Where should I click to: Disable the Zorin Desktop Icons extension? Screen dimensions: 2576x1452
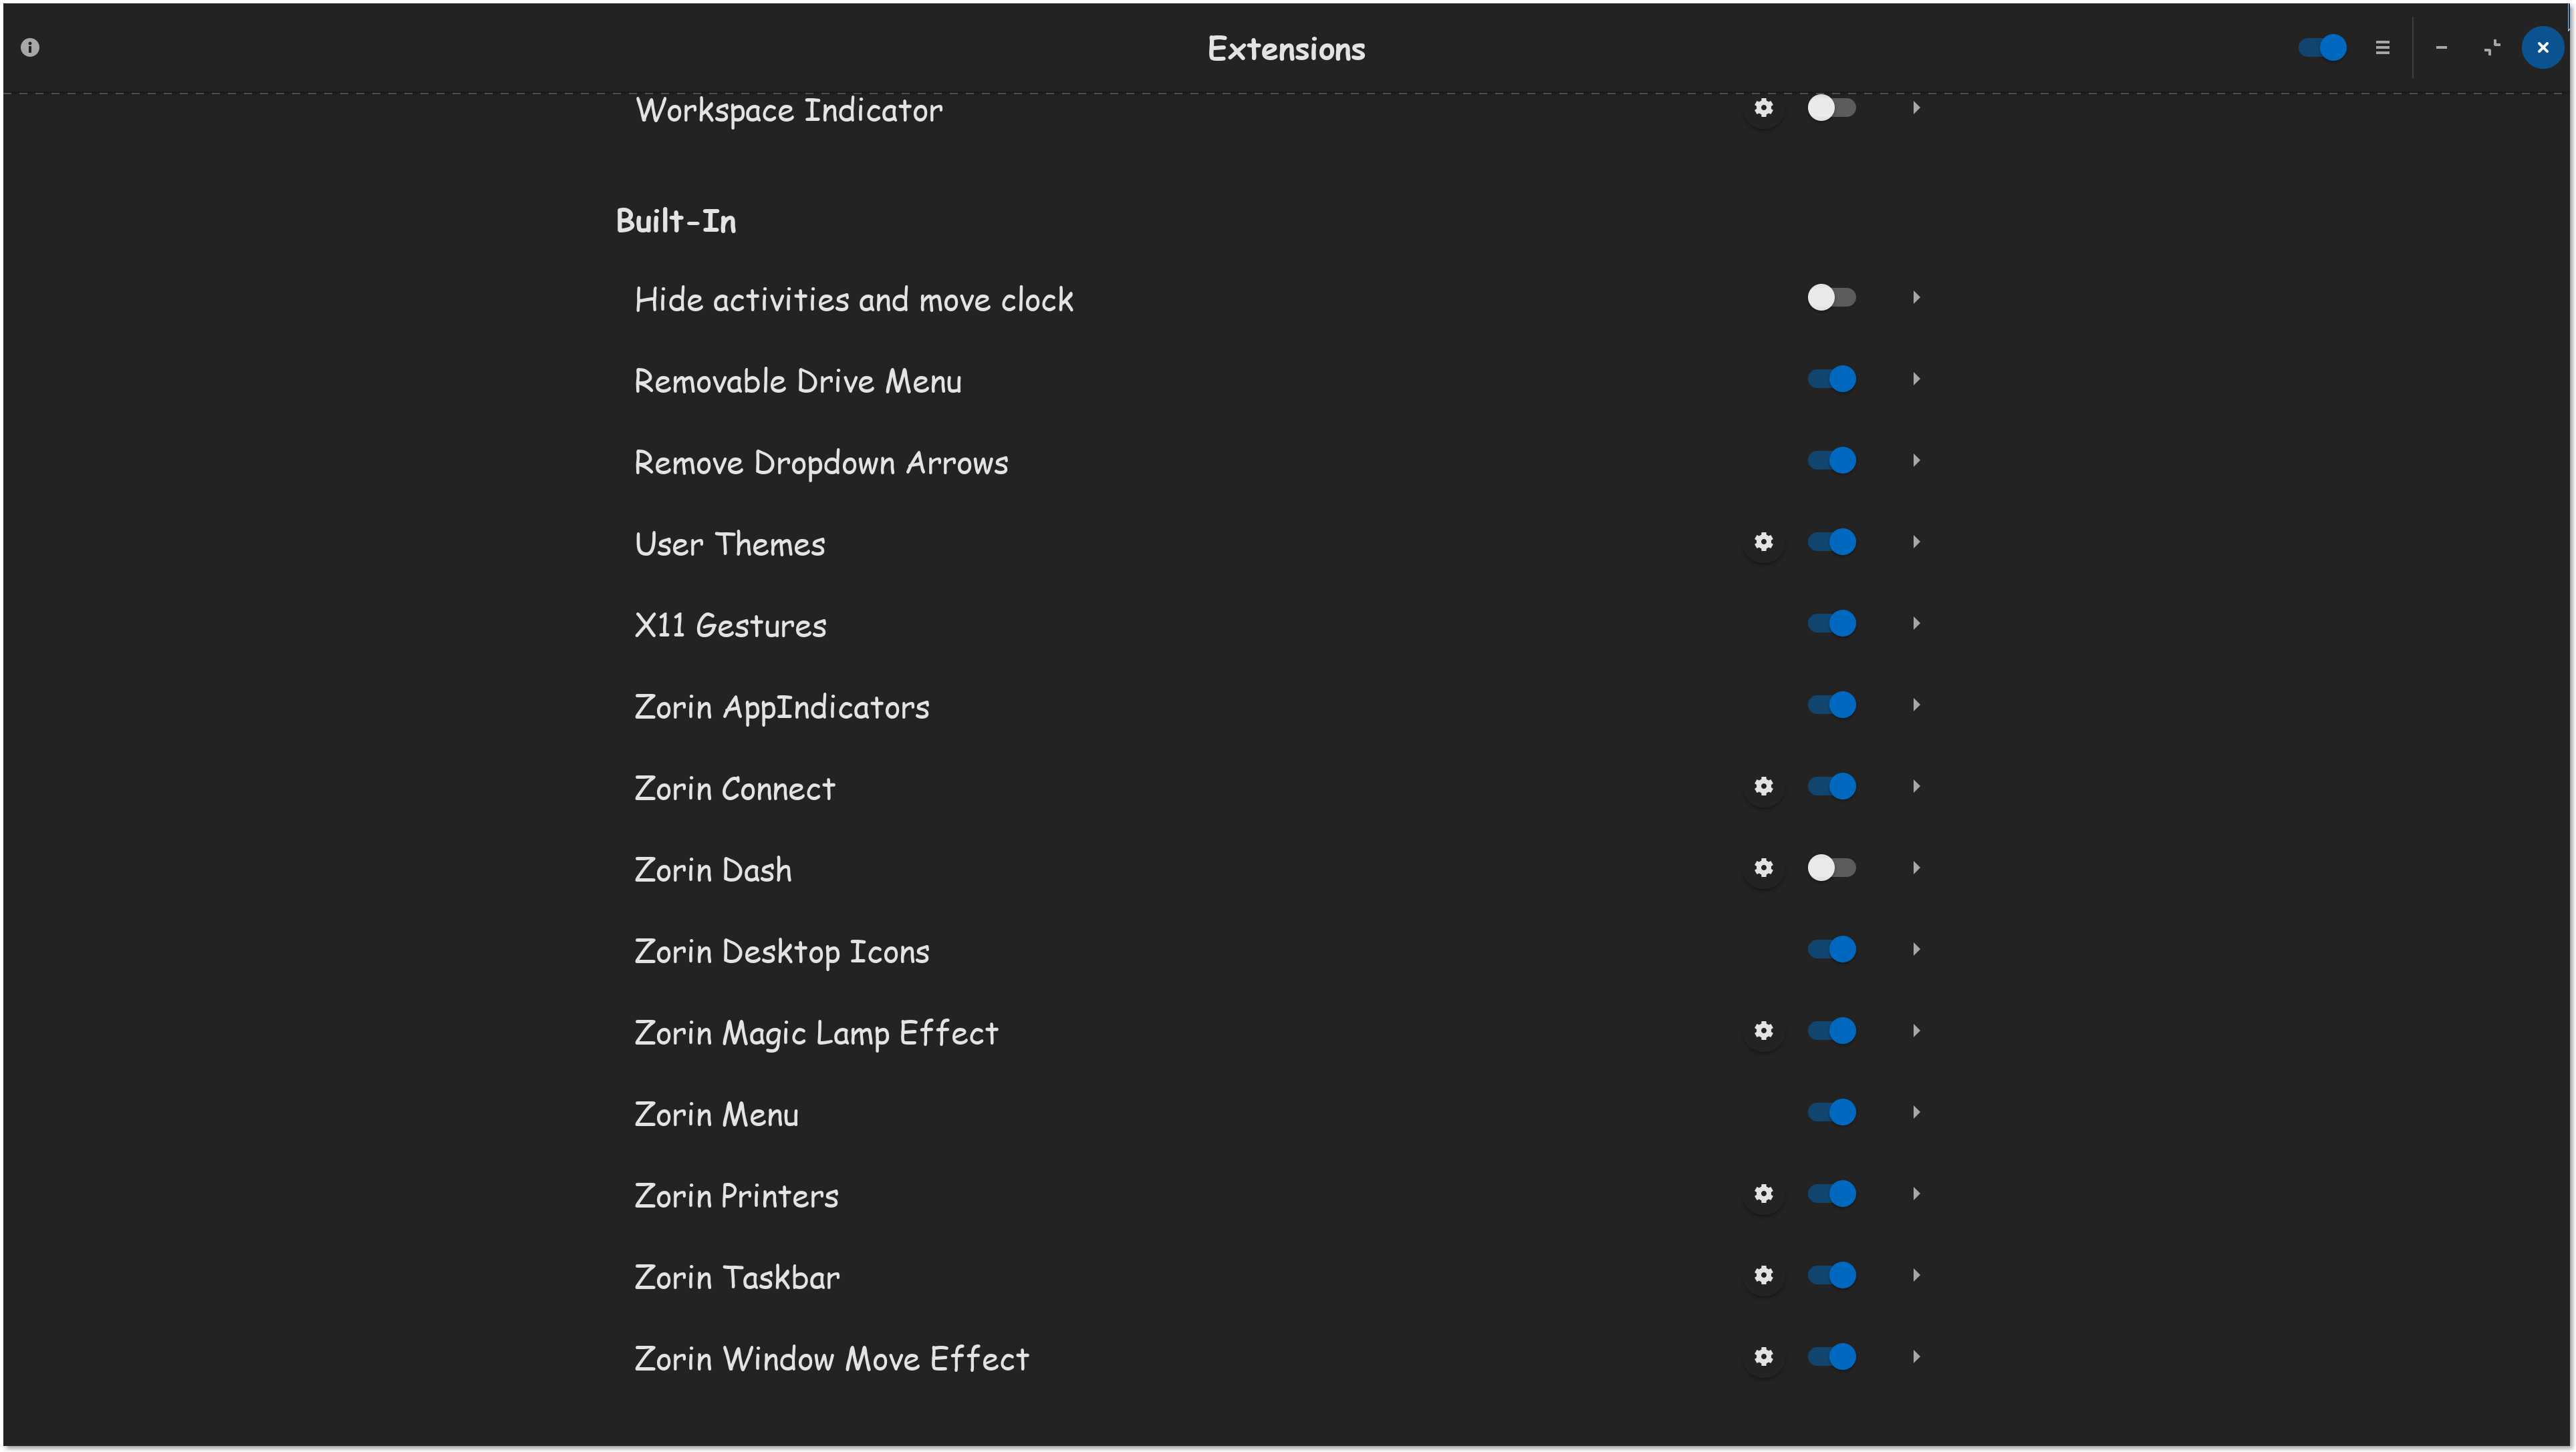coord(1831,949)
